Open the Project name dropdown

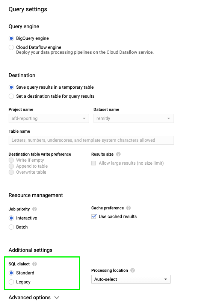pyautogui.click(x=49, y=118)
